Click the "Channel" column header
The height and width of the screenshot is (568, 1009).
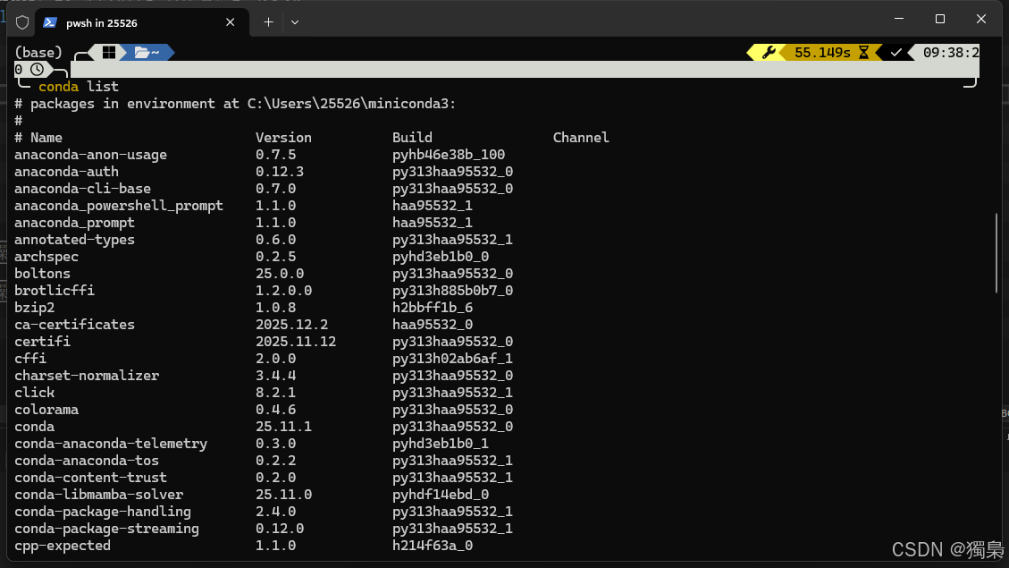pyautogui.click(x=581, y=137)
